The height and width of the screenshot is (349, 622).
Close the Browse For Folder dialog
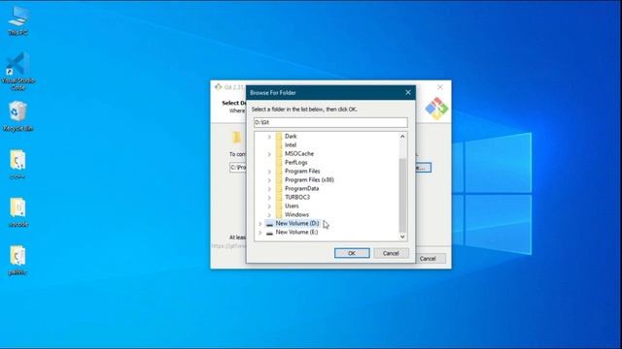[x=408, y=93]
